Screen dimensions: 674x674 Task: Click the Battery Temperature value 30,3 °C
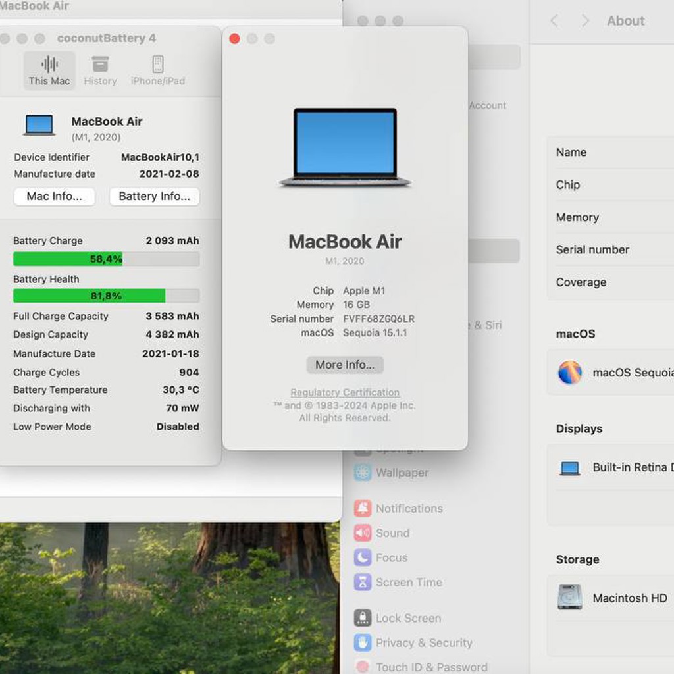click(x=181, y=390)
